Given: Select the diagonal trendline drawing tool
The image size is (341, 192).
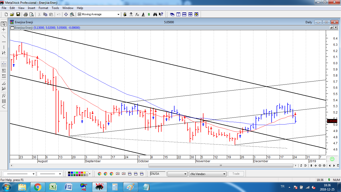Looking at the screenshot, I should pos(4,36).
